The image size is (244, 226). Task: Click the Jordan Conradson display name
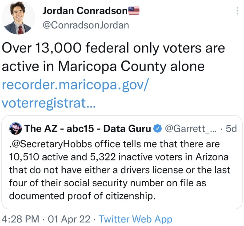pyautogui.click(x=85, y=11)
